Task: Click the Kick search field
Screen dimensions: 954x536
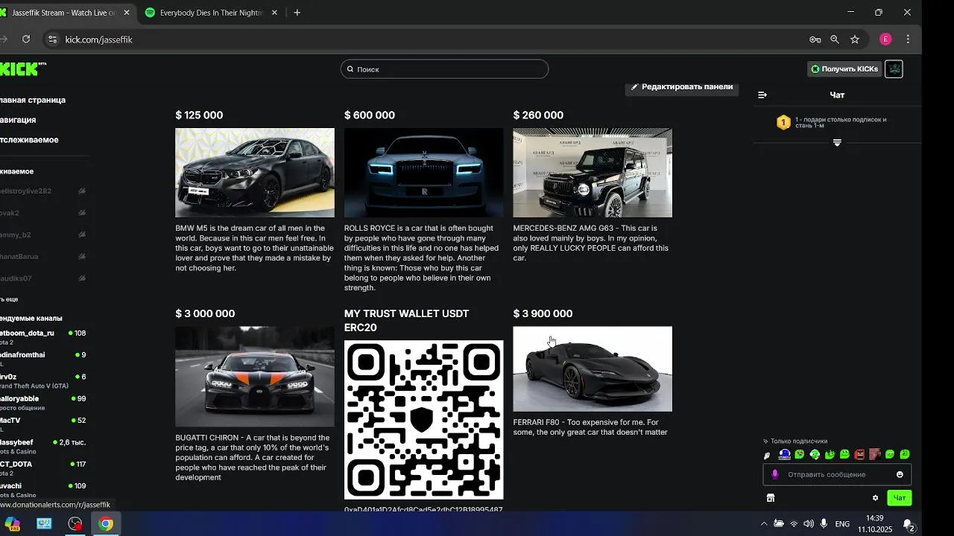Action: [445, 69]
